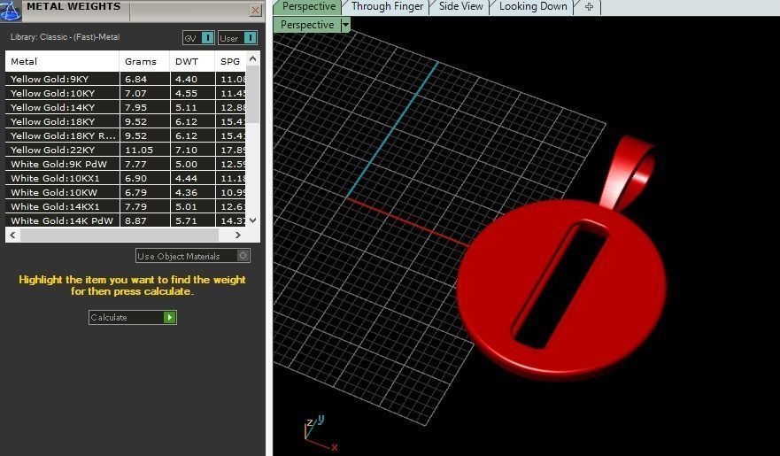Switch to the Perspective tab

click(308, 6)
